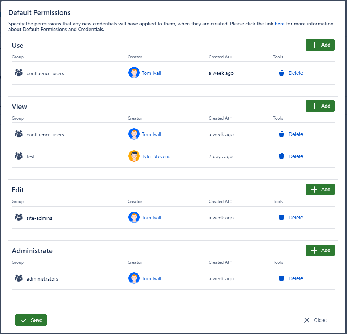Click trash icon for test group row
This screenshot has width=347, height=334.
tap(282, 156)
